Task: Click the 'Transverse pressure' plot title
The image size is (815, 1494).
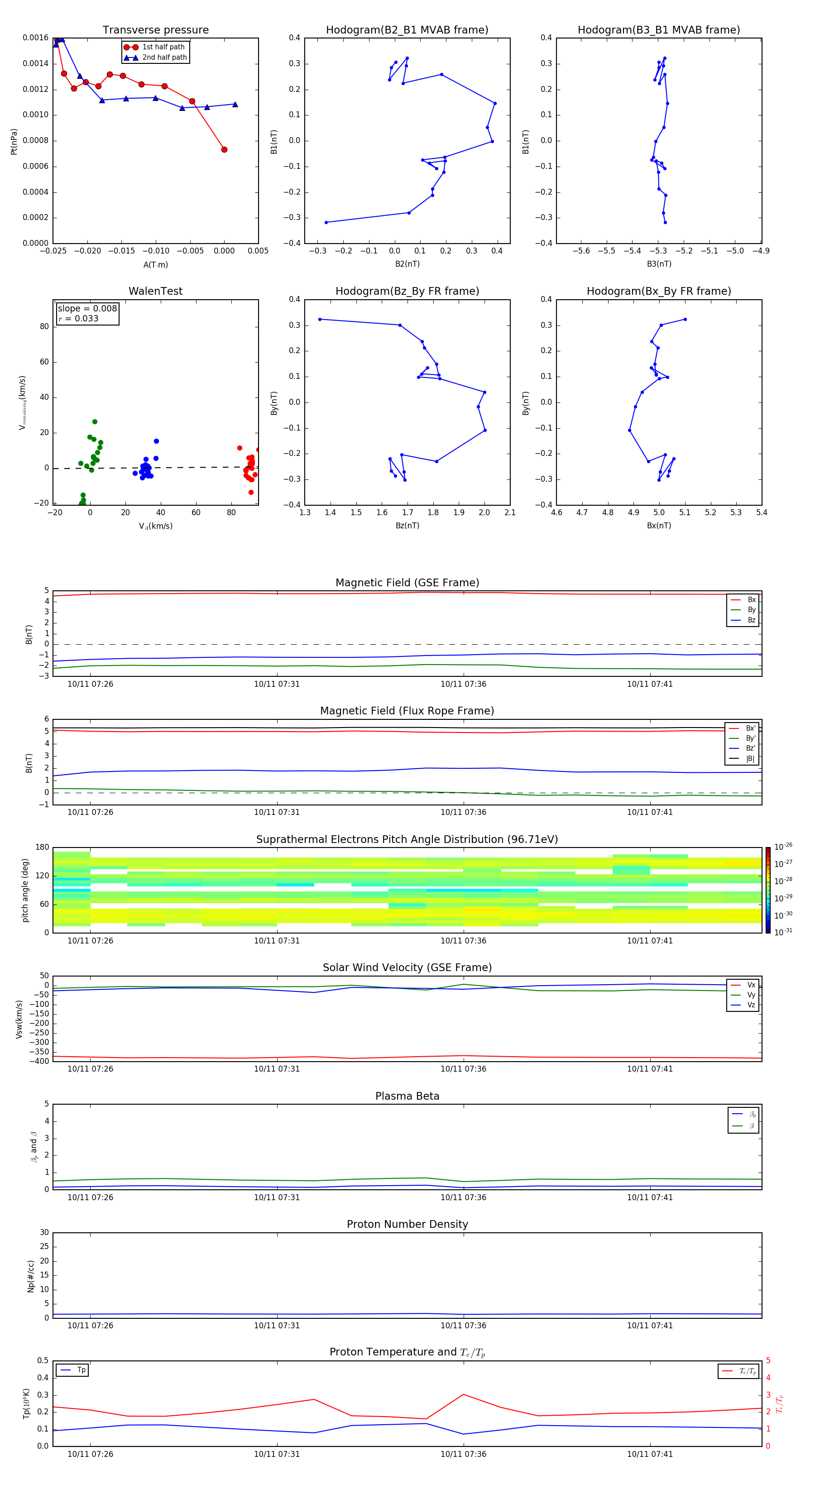Action: click(155, 29)
